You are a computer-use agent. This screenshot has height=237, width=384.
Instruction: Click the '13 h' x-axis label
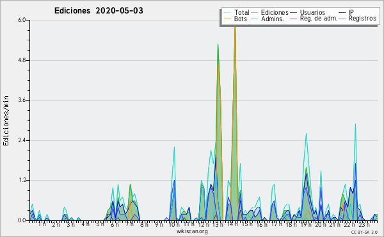point(218,224)
